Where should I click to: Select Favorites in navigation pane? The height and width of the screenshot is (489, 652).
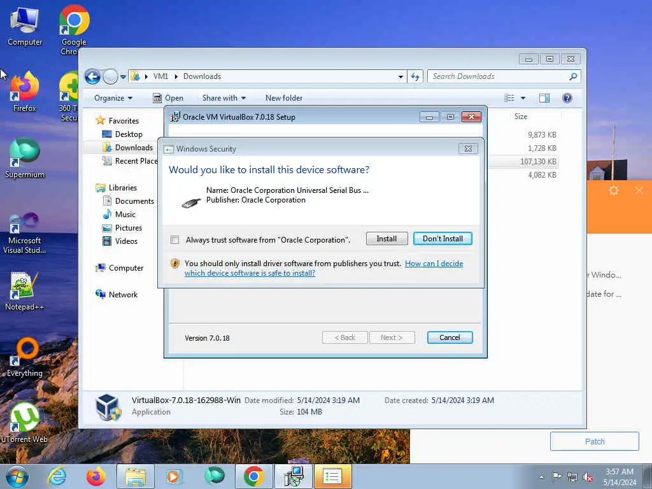[124, 120]
